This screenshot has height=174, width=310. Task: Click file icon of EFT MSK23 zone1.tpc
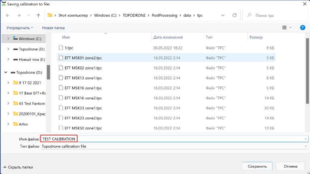(61, 108)
